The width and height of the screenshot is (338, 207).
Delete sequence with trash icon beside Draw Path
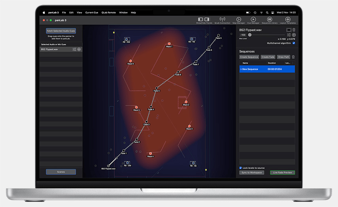pos(293,57)
